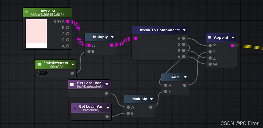This screenshot has height=128, width=263.
Task: Open the Noise Get Local Var dropdown
Action: coord(108,108)
